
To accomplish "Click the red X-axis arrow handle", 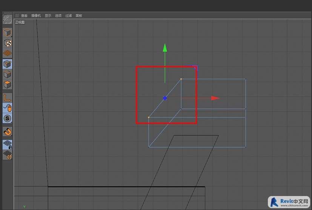I will [x=215, y=98].
